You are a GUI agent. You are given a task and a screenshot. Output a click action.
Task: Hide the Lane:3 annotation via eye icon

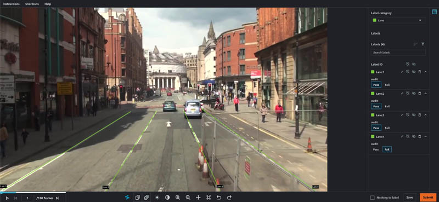414,115
